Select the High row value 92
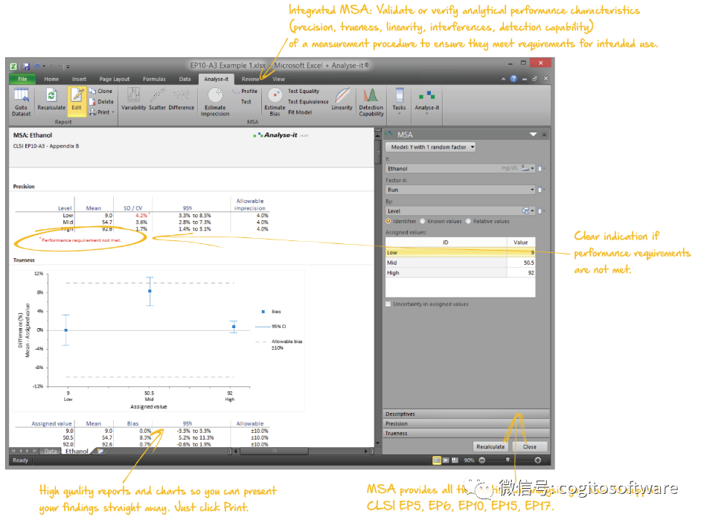 click(x=521, y=272)
